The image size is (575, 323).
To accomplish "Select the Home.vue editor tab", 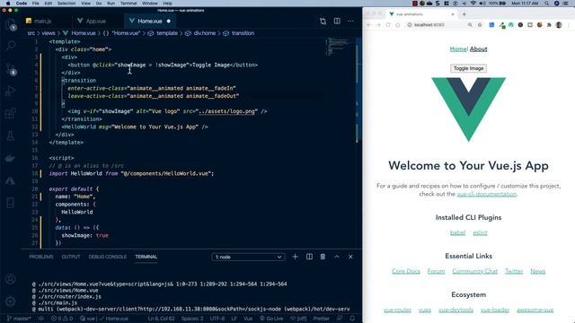I will (x=150, y=22).
